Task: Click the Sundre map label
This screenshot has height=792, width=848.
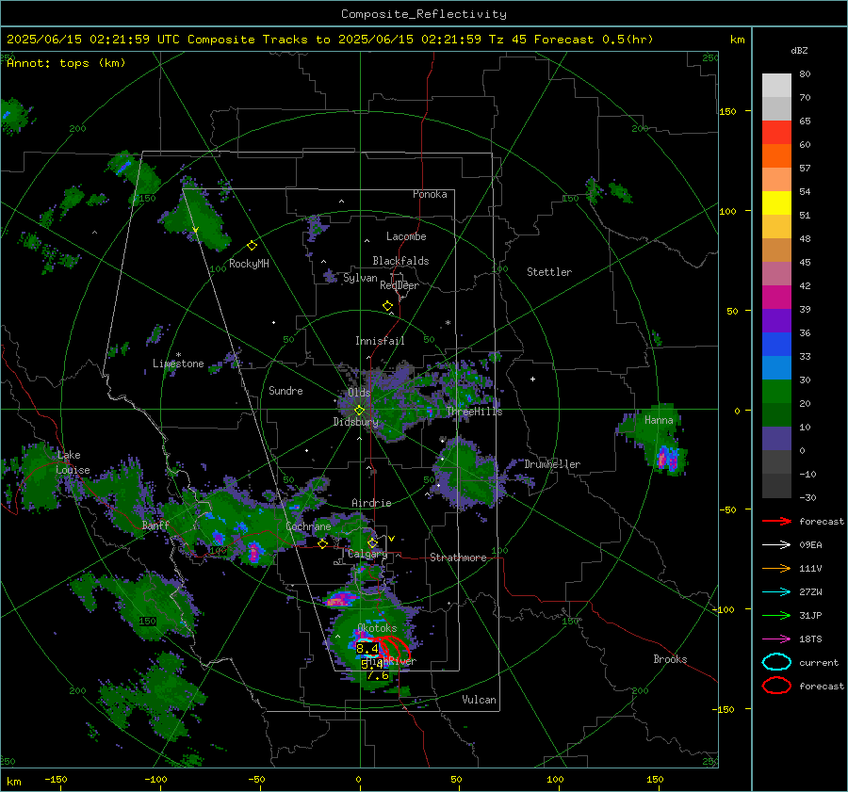Action: 285,391
